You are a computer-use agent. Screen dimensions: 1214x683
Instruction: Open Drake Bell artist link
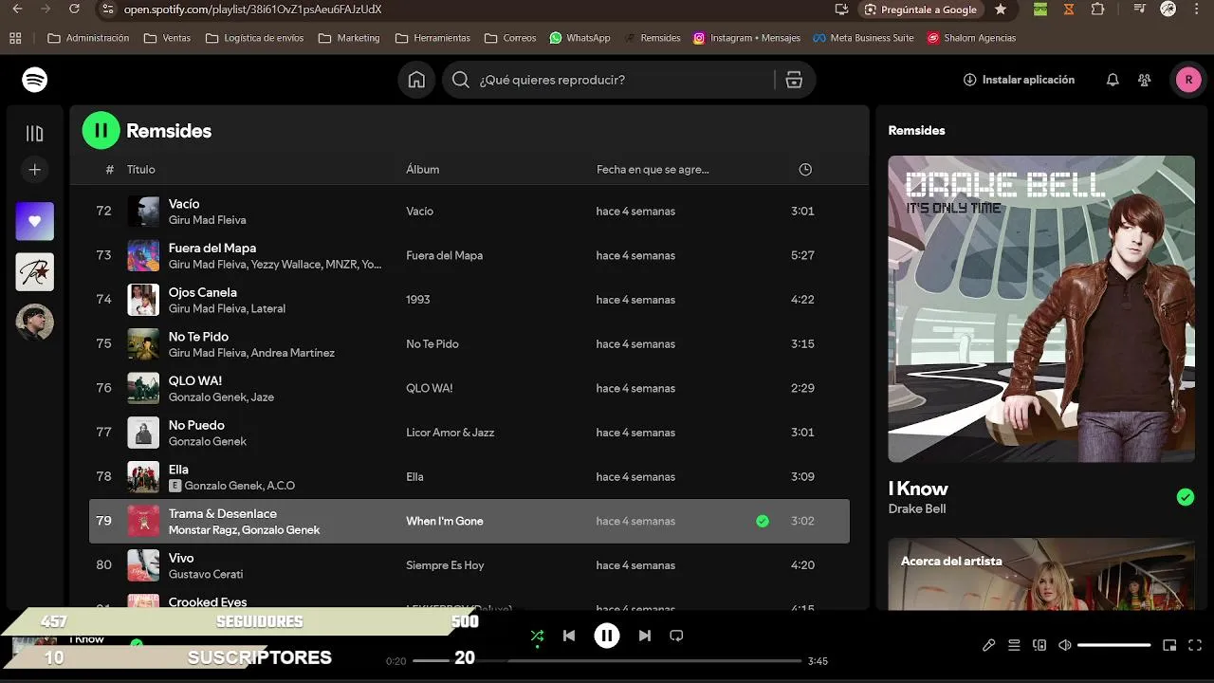pyautogui.click(x=917, y=509)
